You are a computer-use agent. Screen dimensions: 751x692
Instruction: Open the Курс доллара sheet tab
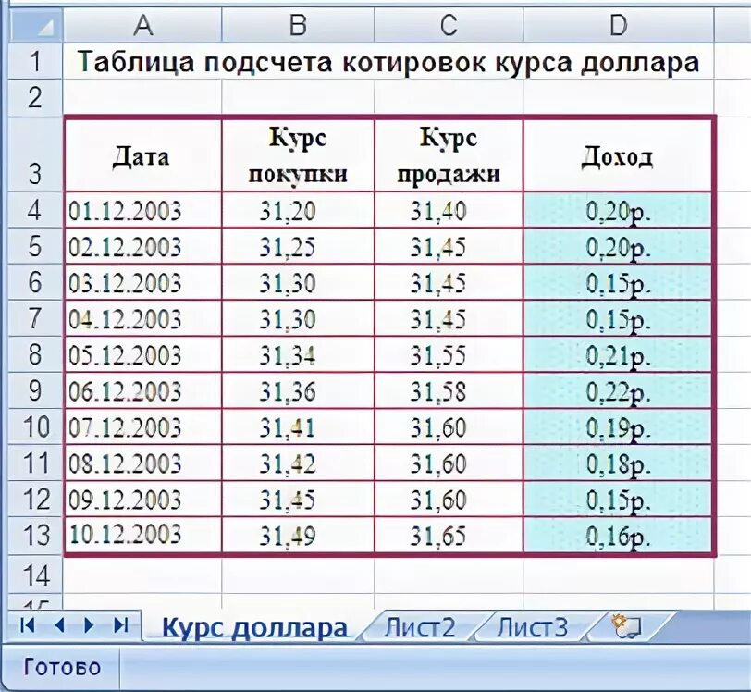coord(254,628)
